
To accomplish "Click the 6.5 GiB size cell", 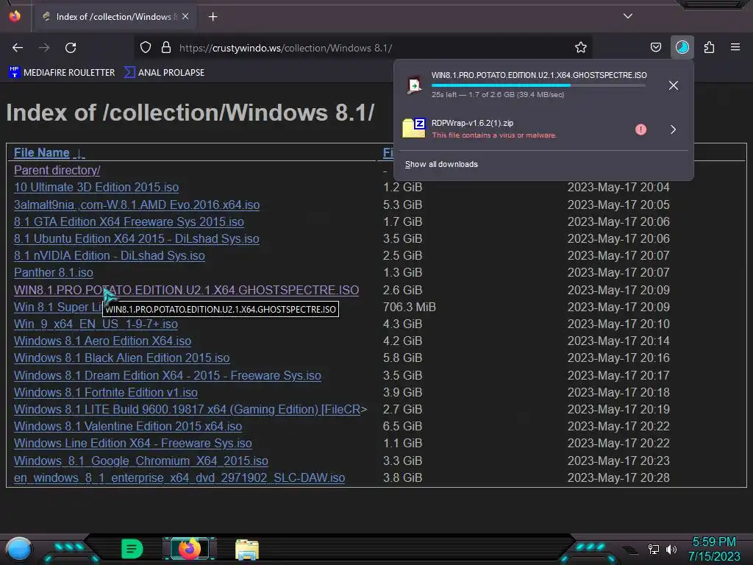I will 402,426.
